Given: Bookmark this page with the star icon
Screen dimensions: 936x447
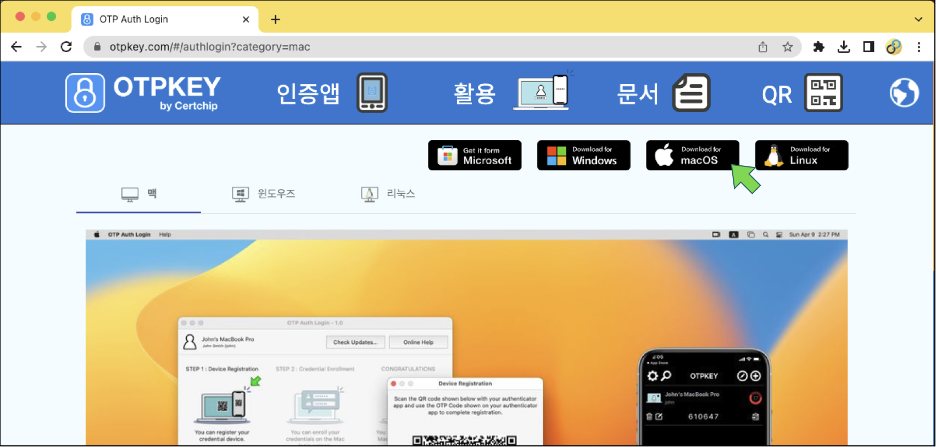Looking at the screenshot, I should point(788,47).
